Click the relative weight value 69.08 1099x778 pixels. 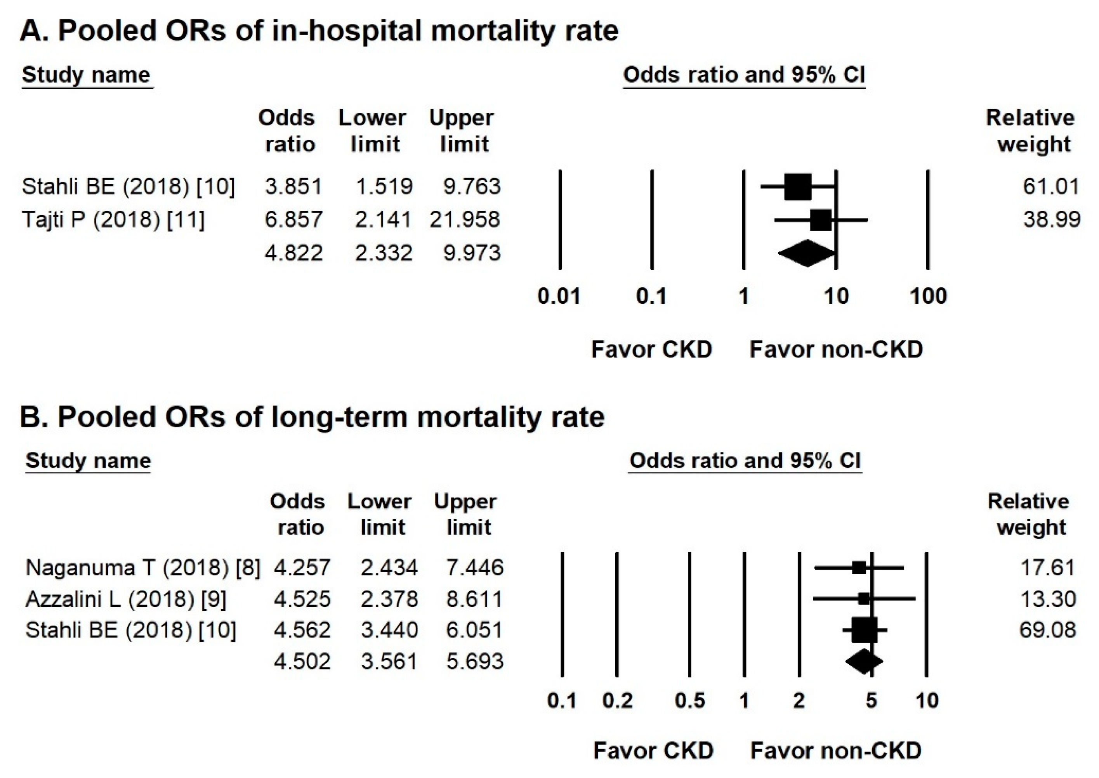[1048, 629]
